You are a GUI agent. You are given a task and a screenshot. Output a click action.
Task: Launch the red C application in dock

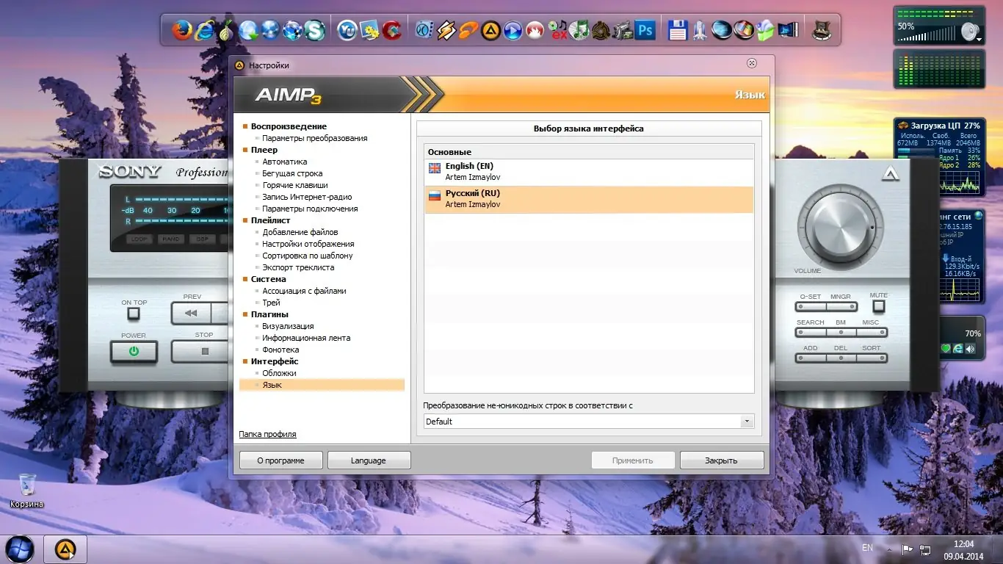click(391, 30)
